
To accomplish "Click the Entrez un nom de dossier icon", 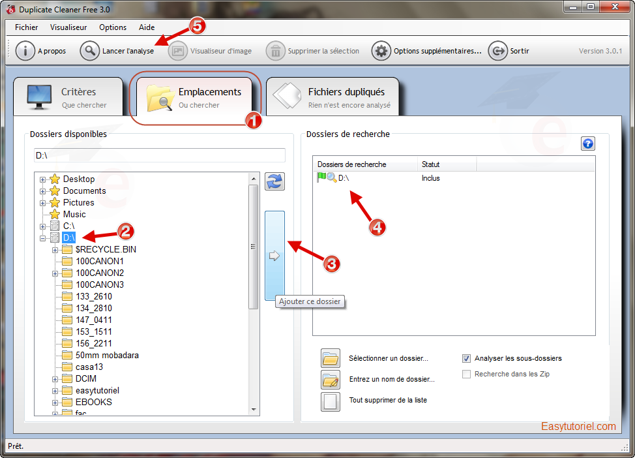I will click(x=331, y=380).
